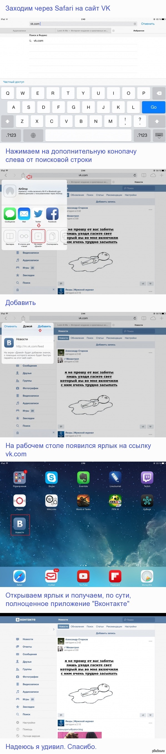Edit the Новости name field in Домой popover
This screenshot has width=166, height=754.
(34, 339)
